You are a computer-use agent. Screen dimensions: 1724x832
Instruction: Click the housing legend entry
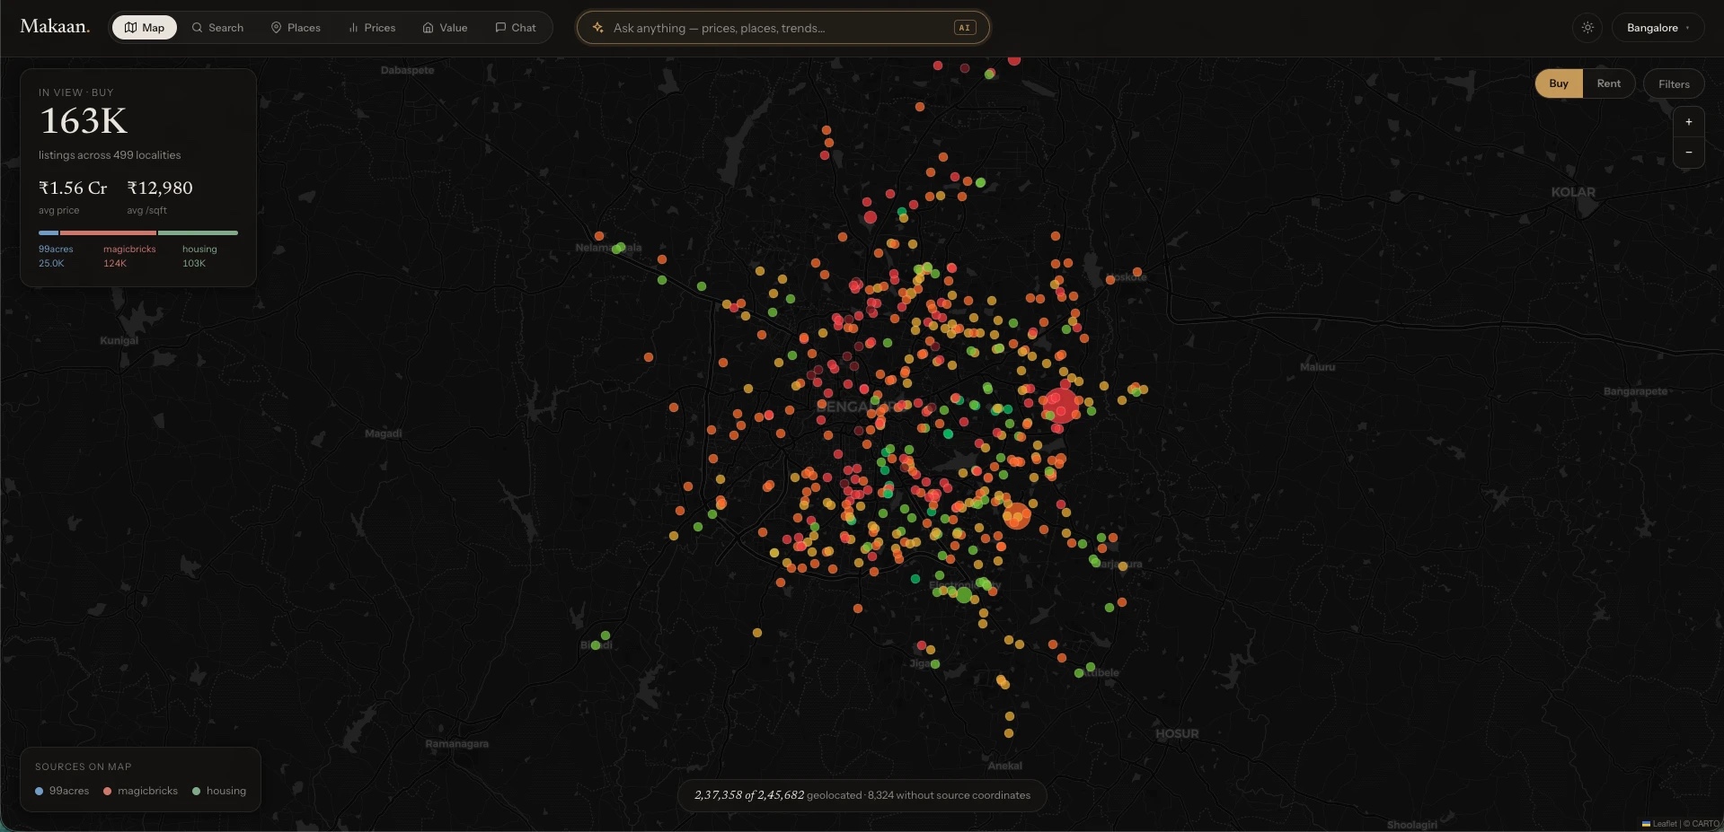tap(219, 791)
